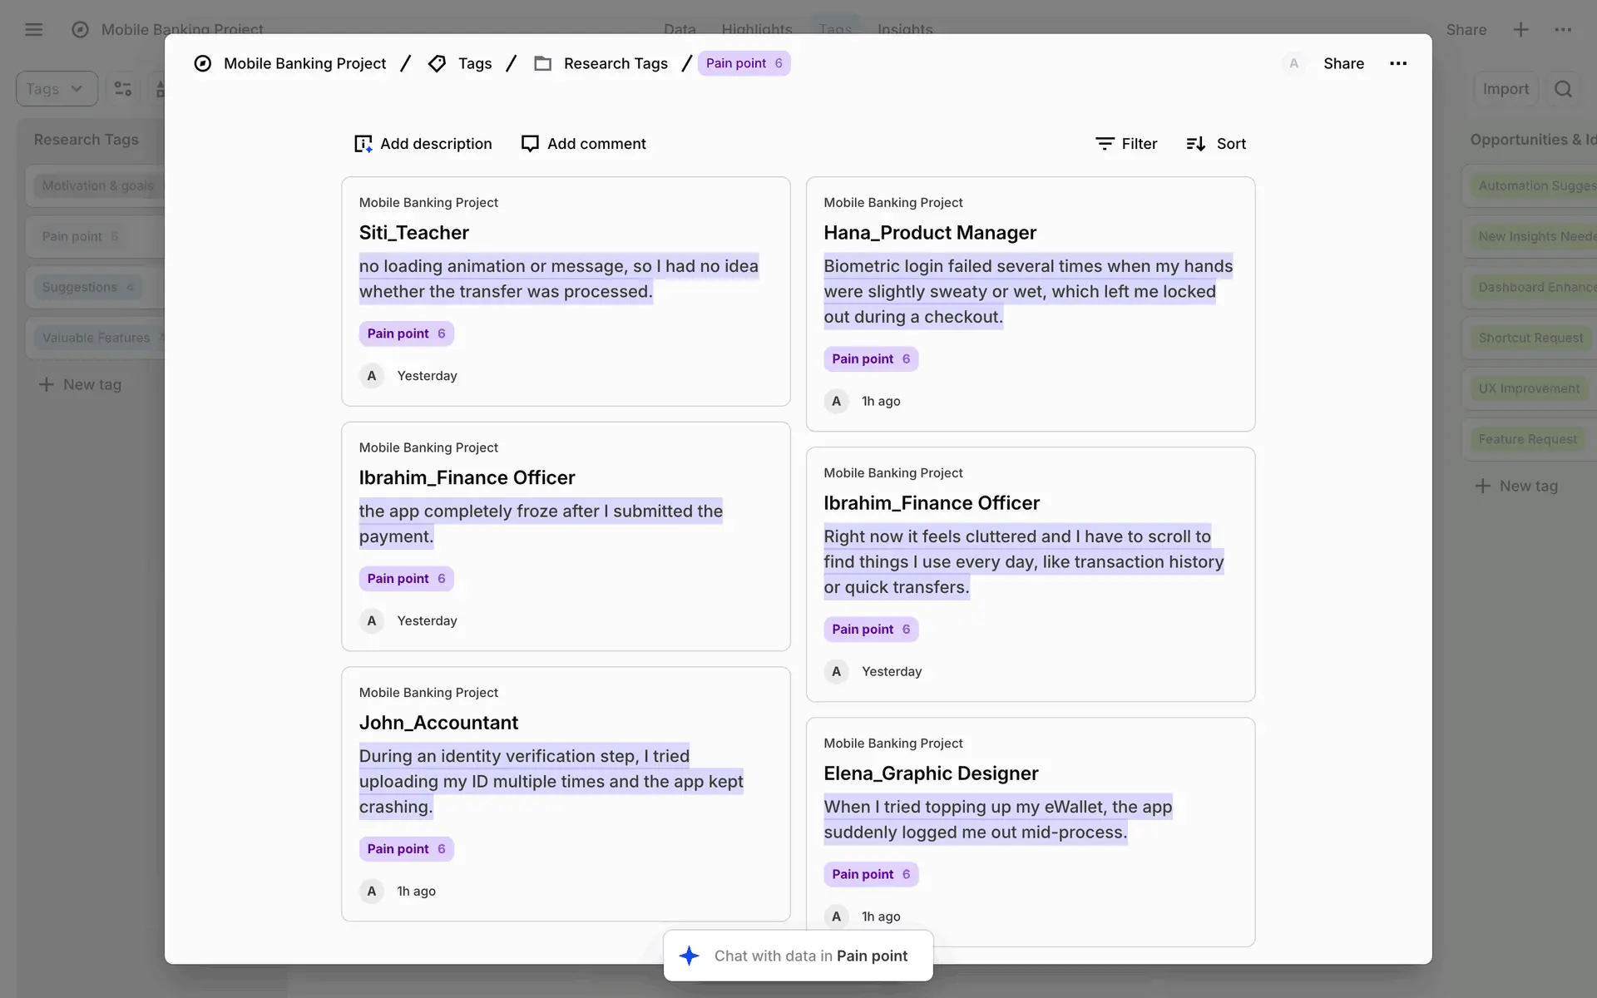
Task: Click the Research Tags folder breadcrumb
Action: [x=615, y=63]
